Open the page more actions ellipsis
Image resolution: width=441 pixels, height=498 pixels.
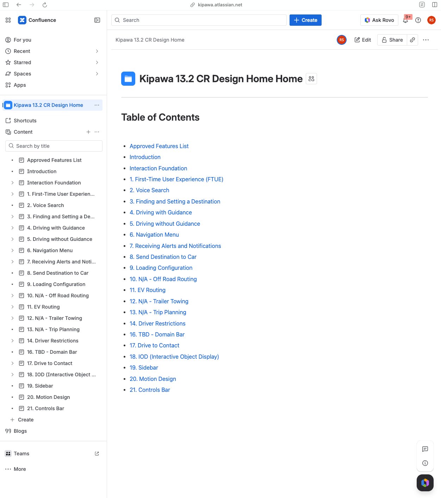426,40
